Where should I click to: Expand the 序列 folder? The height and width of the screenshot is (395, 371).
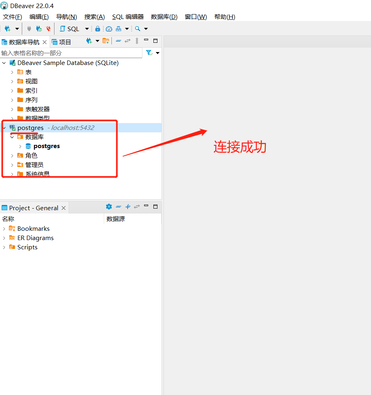pos(12,100)
